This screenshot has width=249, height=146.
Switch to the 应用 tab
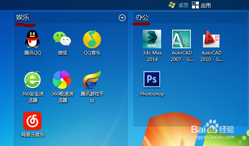click(x=206, y=5)
